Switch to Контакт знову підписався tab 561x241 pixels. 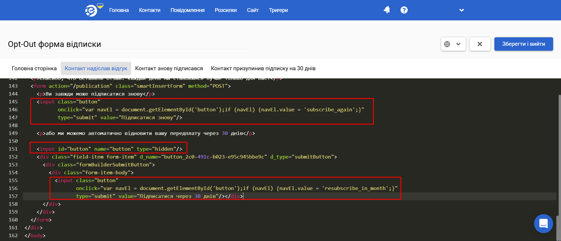[x=169, y=68]
